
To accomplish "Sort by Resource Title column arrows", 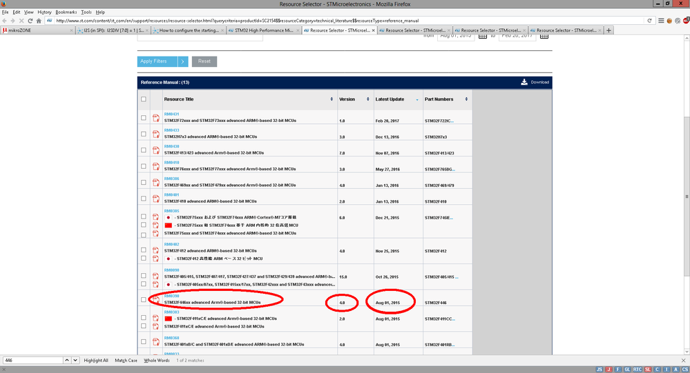I will 332,99.
